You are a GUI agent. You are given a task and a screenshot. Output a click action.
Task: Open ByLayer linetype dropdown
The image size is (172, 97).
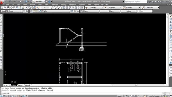[110, 11]
